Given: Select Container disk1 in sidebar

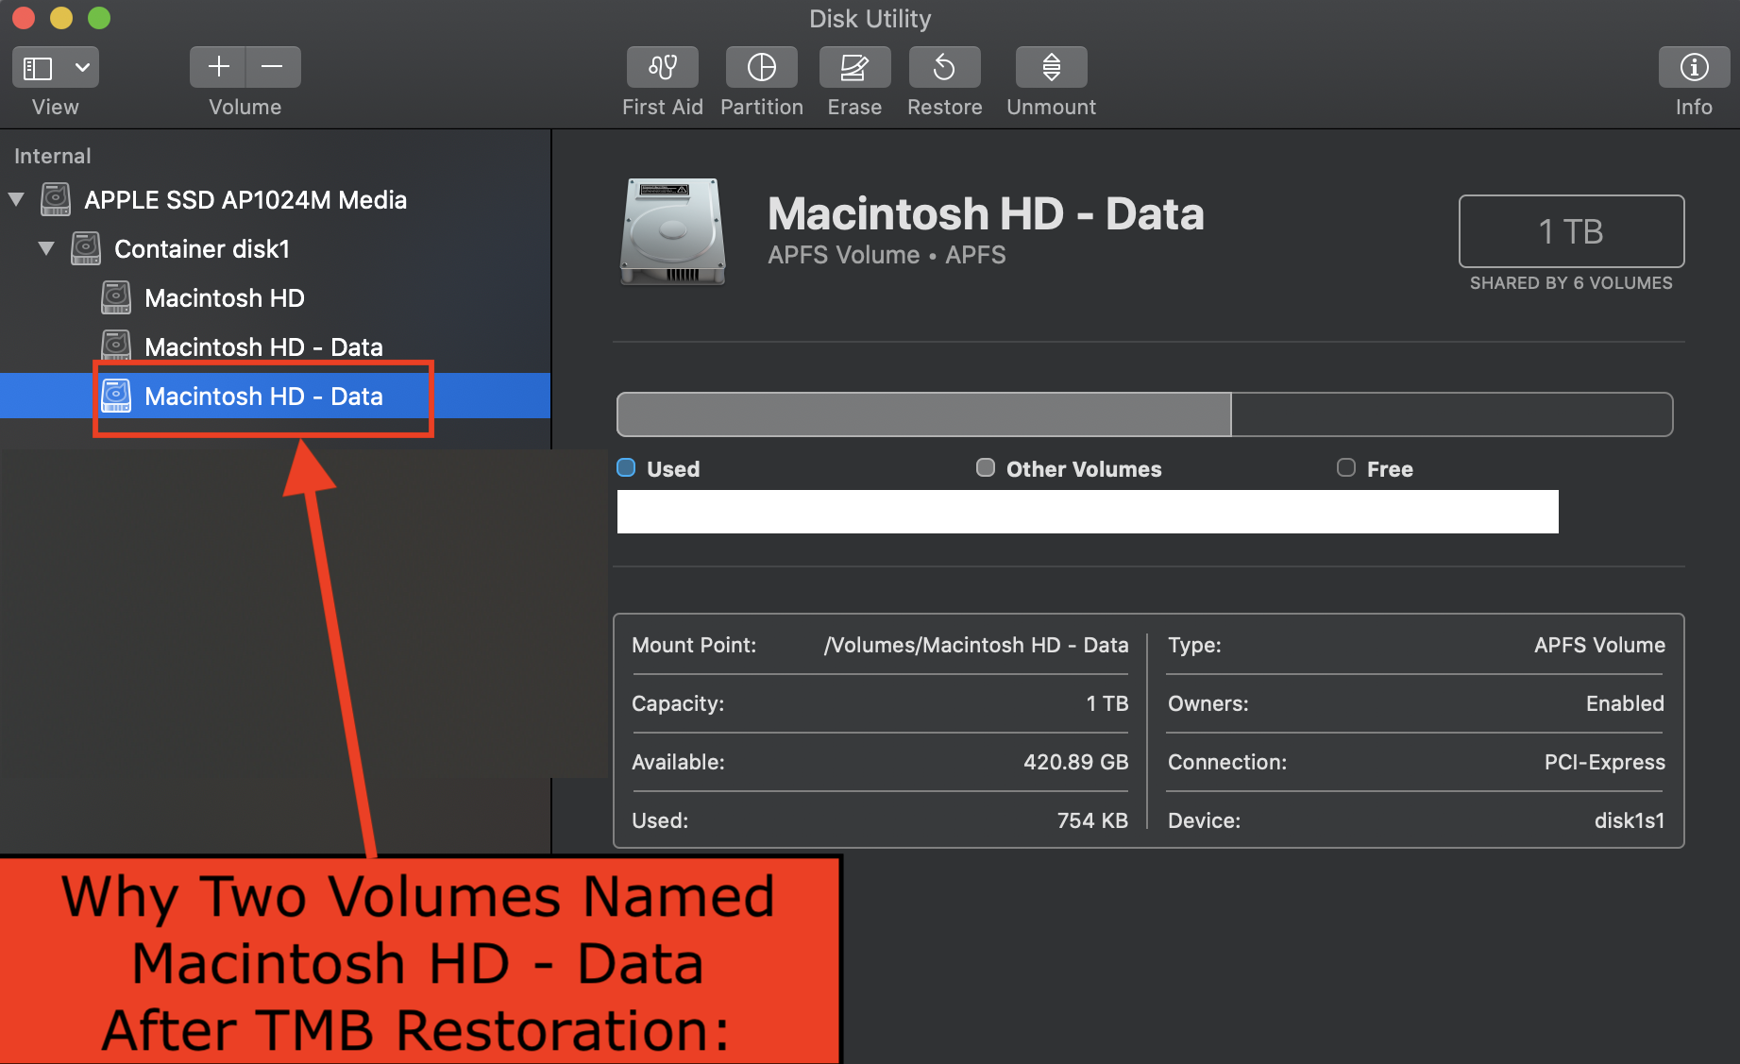Looking at the screenshot, I should pyautogui.click(x=202, y=249).
